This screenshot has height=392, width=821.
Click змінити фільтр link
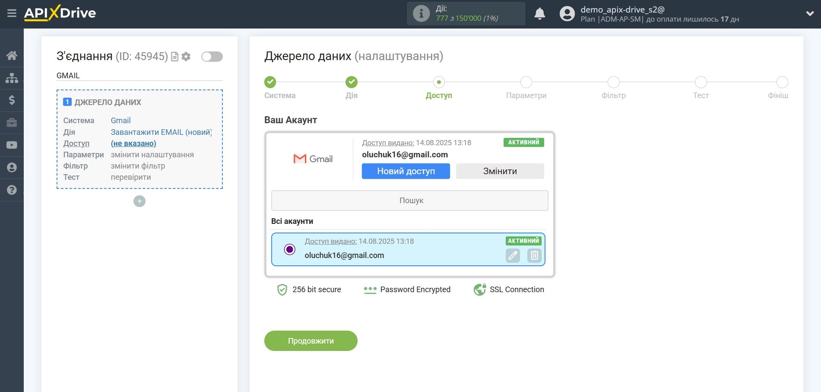click(138, 166)
